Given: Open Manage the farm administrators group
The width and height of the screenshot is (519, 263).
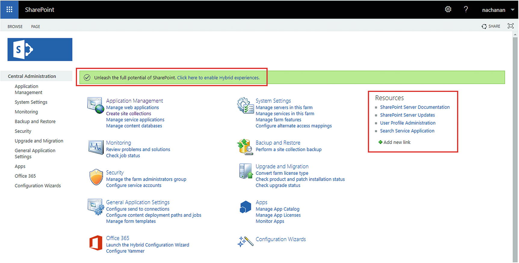Looking at the screenshot, I should (x=146, y=179).
